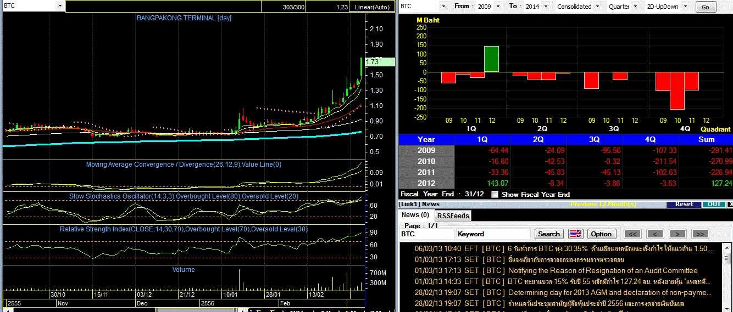
Task: Click the 143.07 cell for 2012 1Q
Action: 483,183
